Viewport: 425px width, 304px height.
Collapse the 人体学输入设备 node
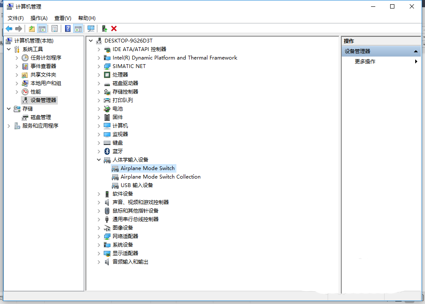click(99, 160)
